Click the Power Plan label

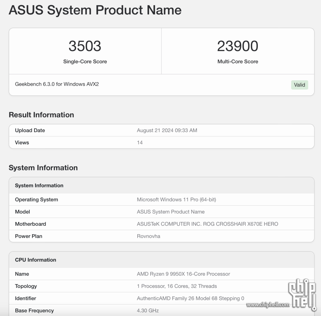(29, 236)
